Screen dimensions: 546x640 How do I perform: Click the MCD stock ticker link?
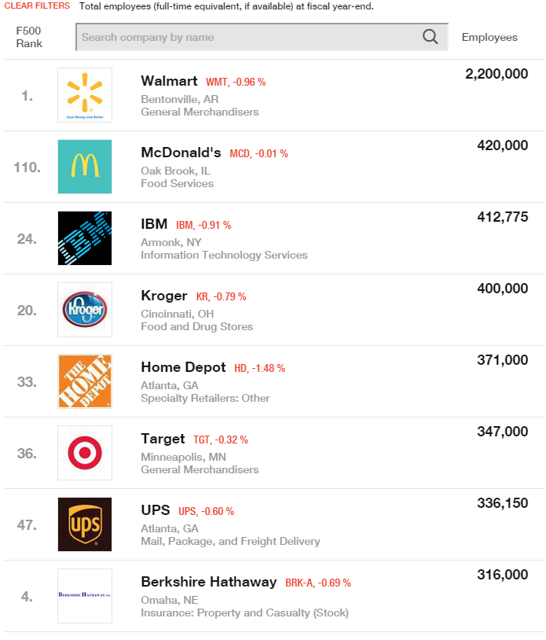[x=259, y=153]
